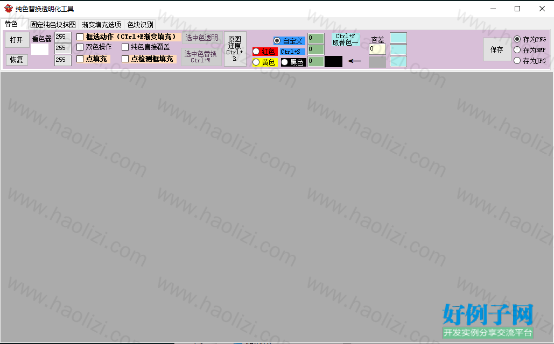Click the 选中色透明 button

point(202,38)
